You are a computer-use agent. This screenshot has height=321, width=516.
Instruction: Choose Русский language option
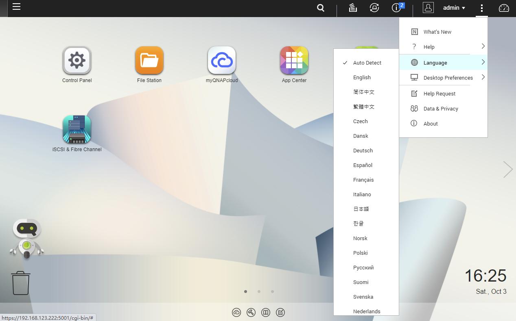(x=366, y=267)
